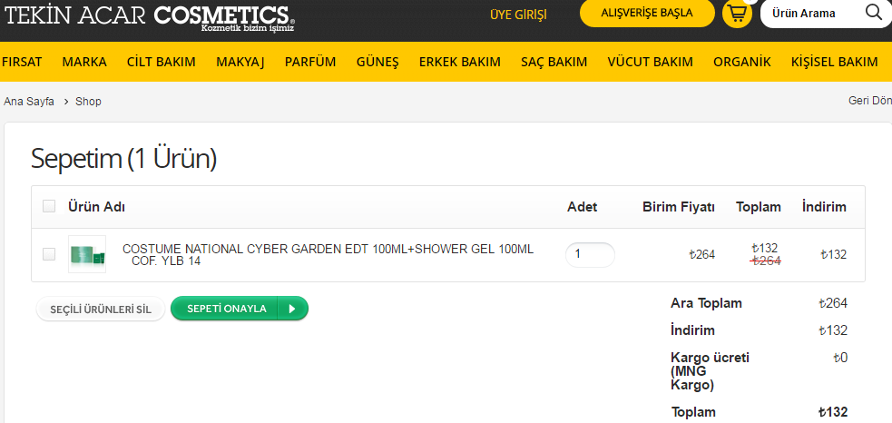Screen dimensions: 892x423
Task: Click SEÇİLİ ÜRÜNLERİ SİL button
Action: click(101, 310)
